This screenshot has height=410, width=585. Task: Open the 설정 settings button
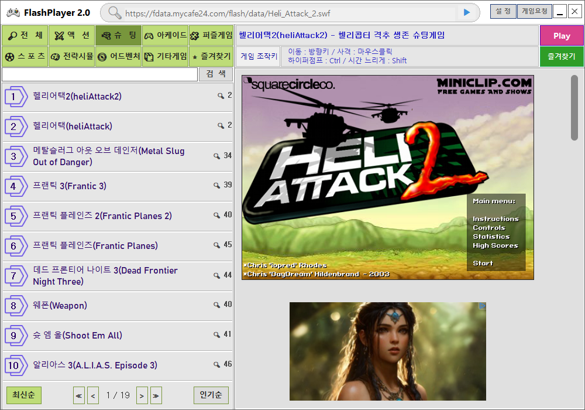click(x=503, y=11)
